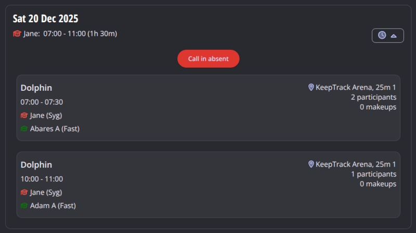Click the Adam A (Fast) participant name
Image resolution: width=416 pixels, height=233 pixels.
click(53, 205)
